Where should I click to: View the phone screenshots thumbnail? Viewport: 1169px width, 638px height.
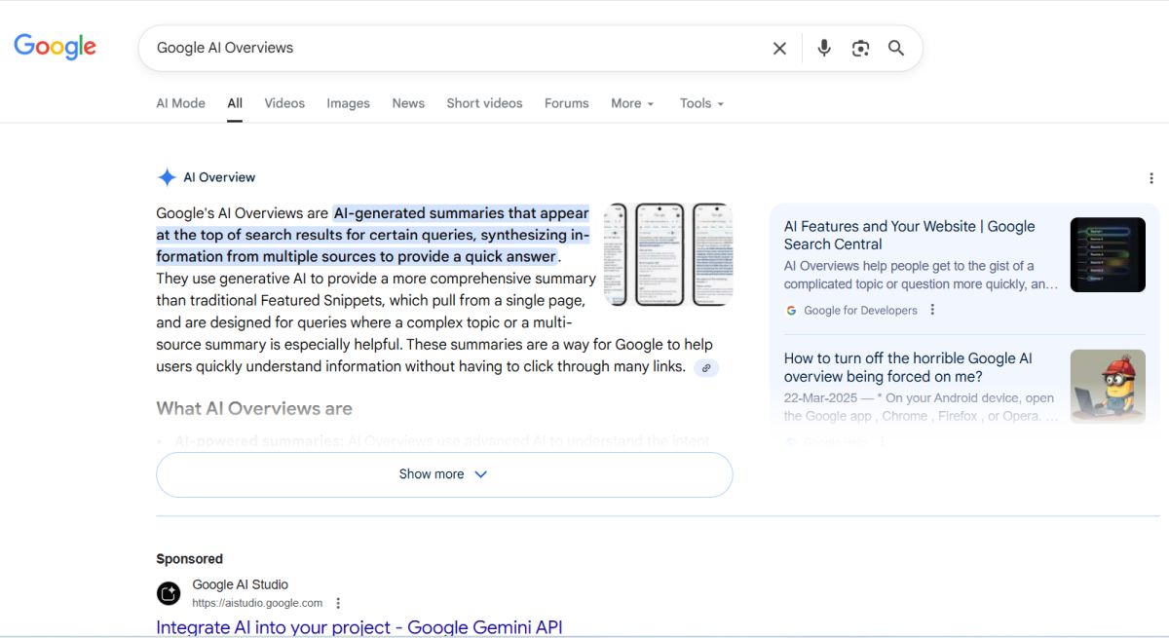coord(667,254)
